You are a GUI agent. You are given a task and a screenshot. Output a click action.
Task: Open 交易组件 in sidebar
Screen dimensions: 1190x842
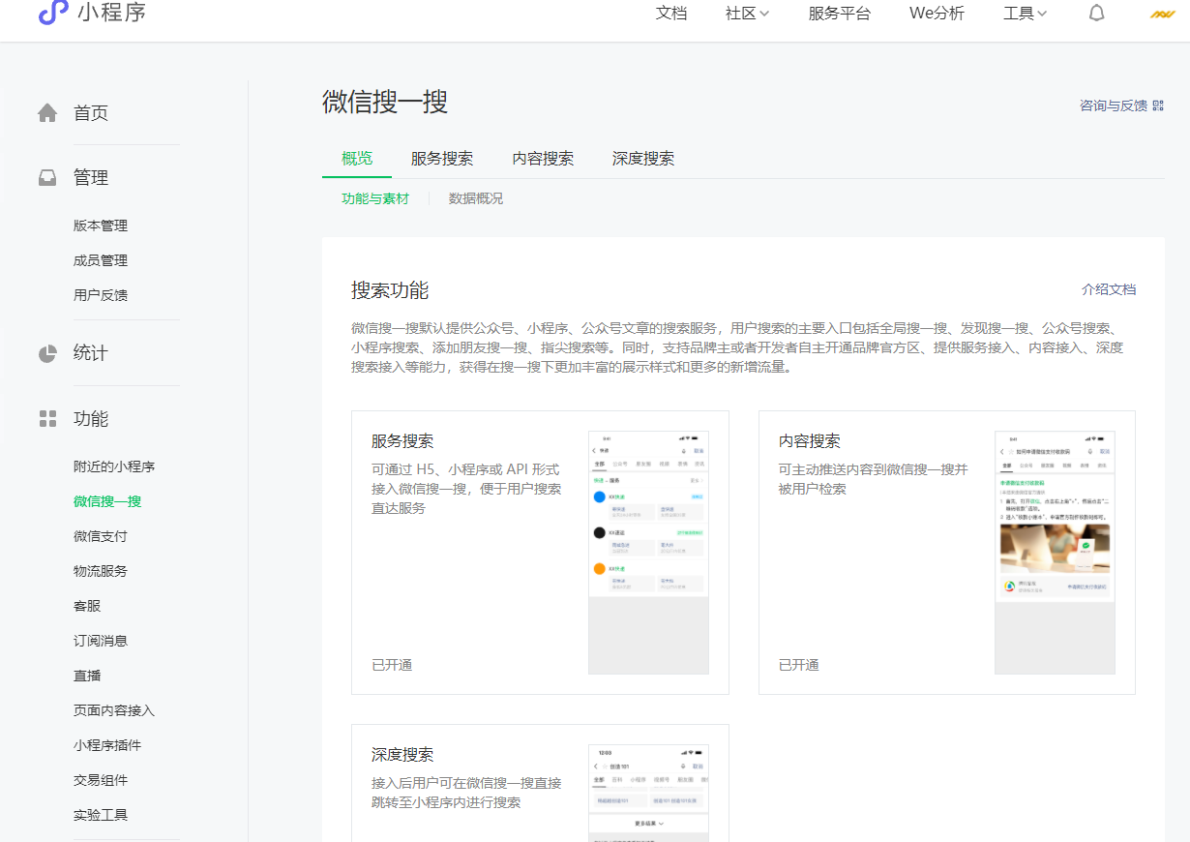tap(101, 780)
